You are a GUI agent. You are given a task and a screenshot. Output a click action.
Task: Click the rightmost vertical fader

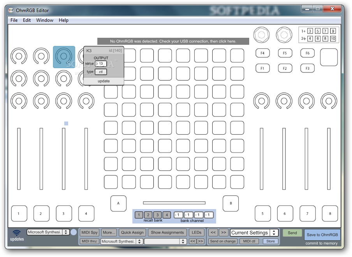[x=329, y=159]
